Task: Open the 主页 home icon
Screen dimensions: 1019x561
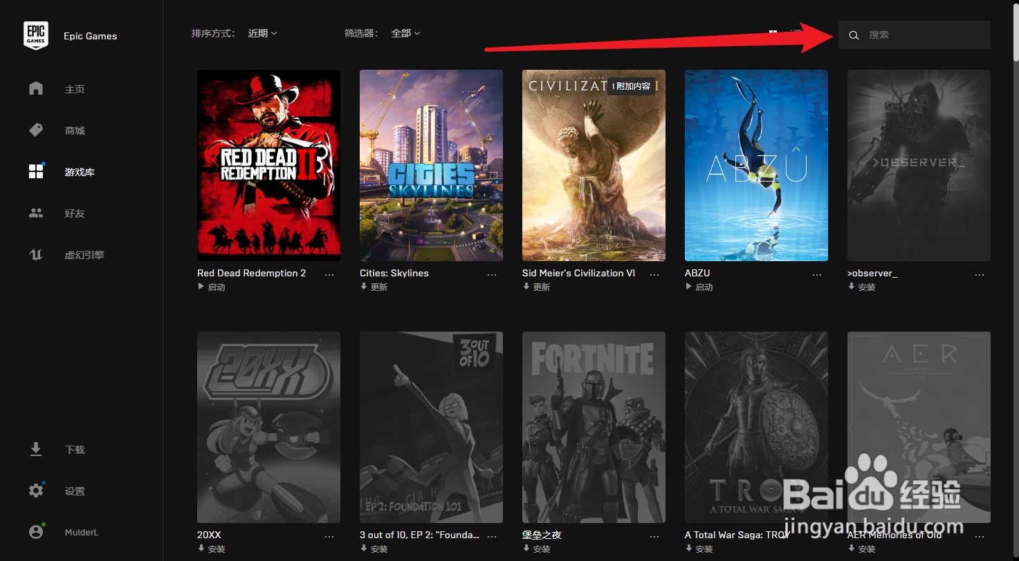Action: point(36,89)
